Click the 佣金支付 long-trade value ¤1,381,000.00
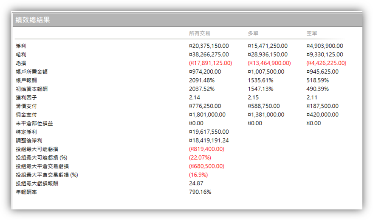 click(266, 115)
